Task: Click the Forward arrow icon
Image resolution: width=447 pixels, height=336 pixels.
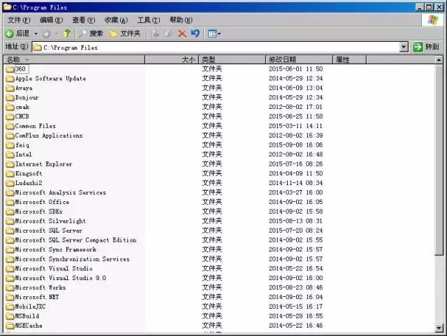Action: click(46, 34)
